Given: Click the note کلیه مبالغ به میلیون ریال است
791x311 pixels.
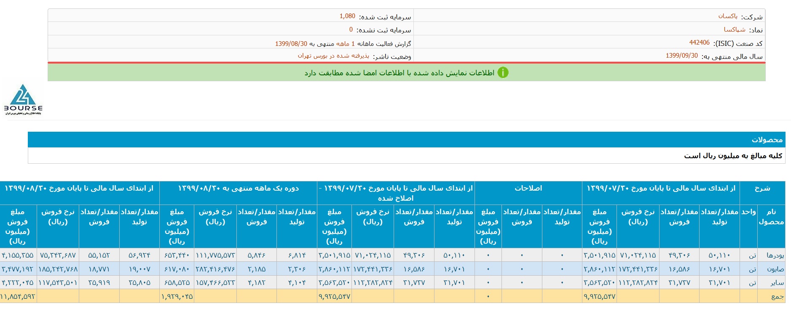Looking at the screenshot, I should coord(733,156).
